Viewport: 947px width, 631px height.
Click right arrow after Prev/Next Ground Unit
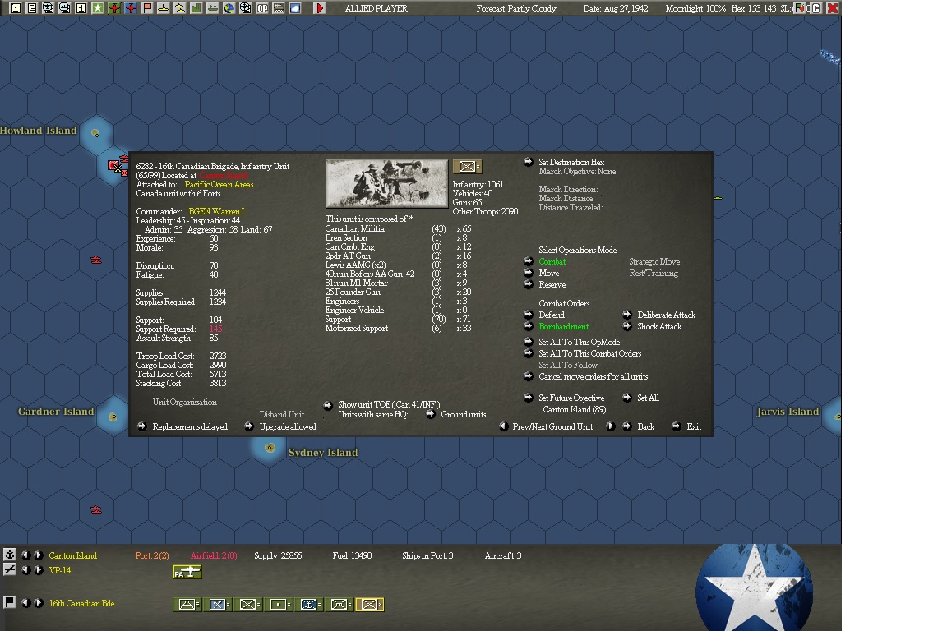610,426
